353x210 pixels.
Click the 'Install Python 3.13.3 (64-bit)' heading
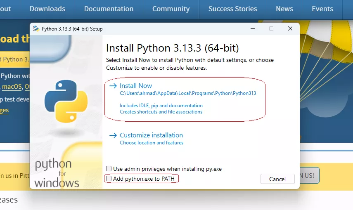click(x=173, y=48)
